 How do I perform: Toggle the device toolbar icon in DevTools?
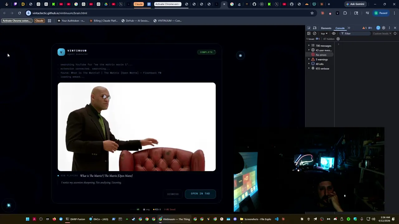[x=315, y=28]
